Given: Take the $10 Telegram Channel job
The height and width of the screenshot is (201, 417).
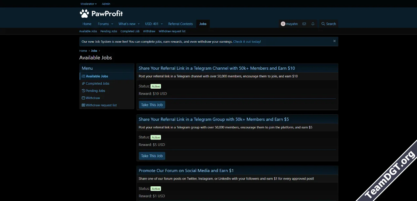Looking at the screenshot, I should click(x=152, y=105).
